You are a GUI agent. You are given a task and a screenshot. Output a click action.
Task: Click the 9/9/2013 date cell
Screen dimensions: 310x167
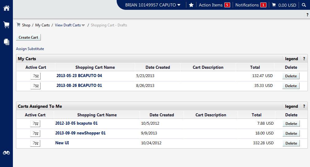click(149, 133)
